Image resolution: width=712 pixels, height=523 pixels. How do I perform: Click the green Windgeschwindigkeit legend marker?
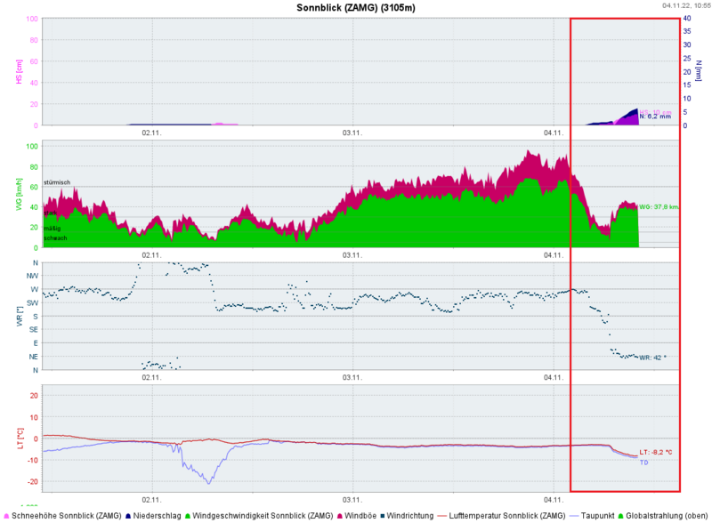pyautogui.click(x=188, y=516)
